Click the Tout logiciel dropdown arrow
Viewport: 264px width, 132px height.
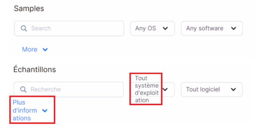point(233,90)
